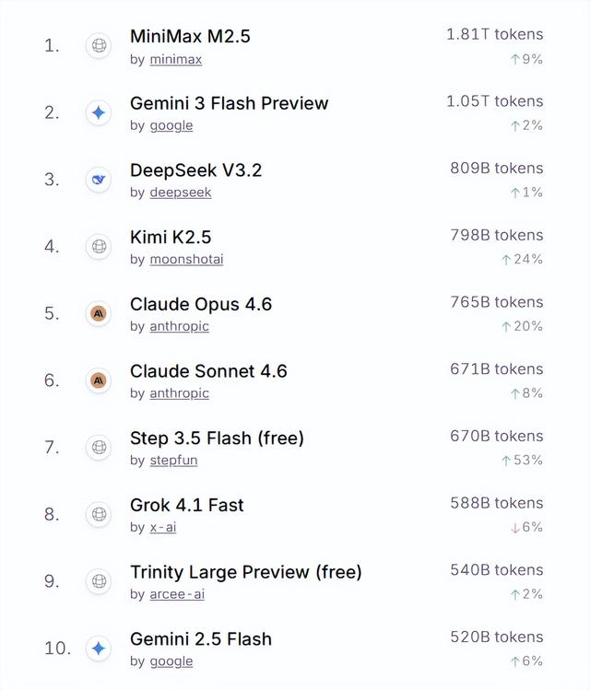Viewport: 590px width, 690px height.
Task: Click the Step 3.5 Flash globe icon
Action: pos(99,448)
